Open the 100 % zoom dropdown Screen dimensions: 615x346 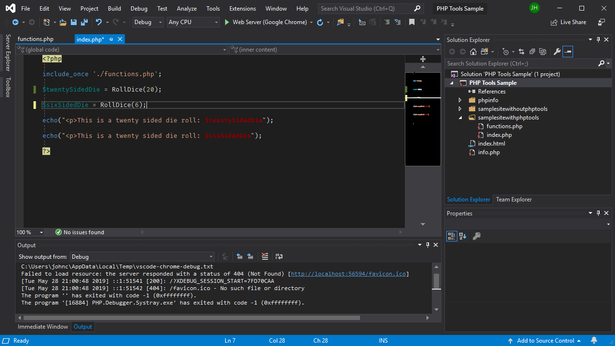pos(41,232)
